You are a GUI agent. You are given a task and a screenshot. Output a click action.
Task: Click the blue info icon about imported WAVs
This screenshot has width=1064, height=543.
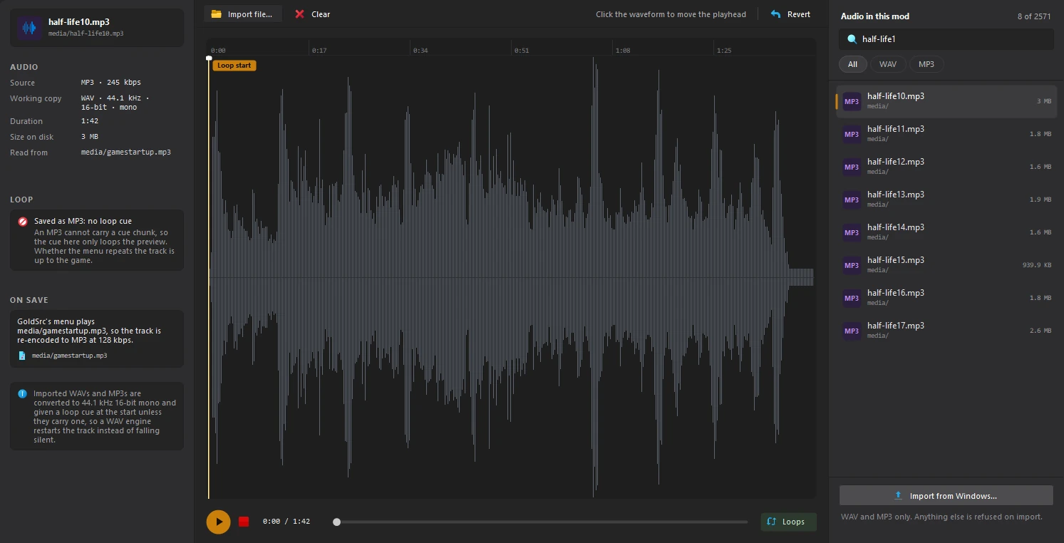[x=22, y=393]
